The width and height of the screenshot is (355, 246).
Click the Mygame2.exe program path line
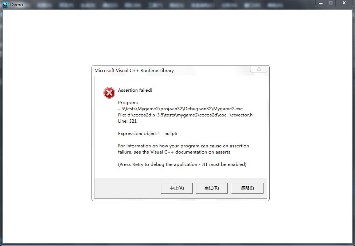tap(180, 109)
